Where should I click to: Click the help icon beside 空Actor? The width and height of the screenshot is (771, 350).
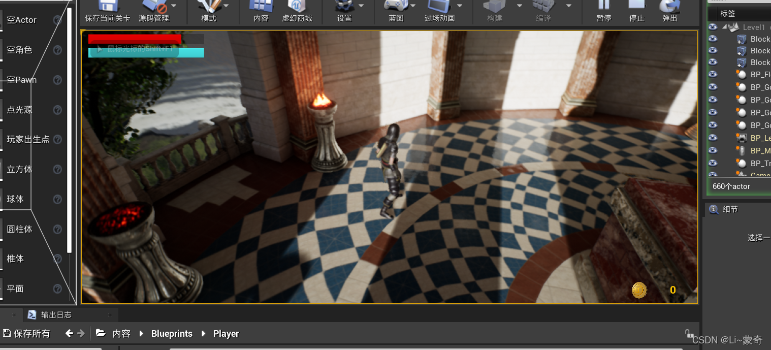pyautogui.click(x=57, y=20)
